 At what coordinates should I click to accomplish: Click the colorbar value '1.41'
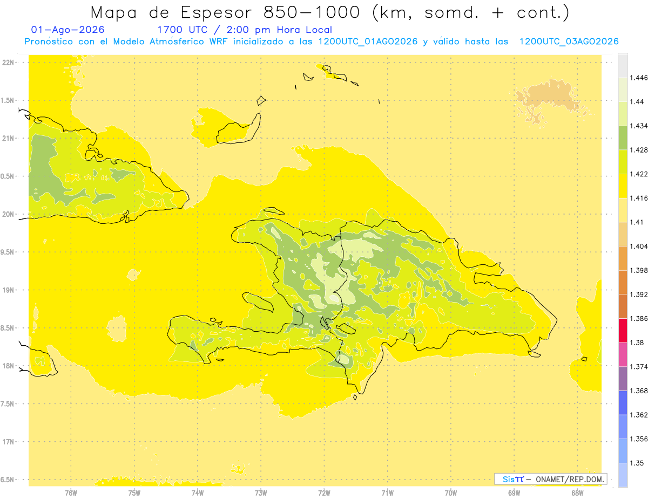[637, 222]
